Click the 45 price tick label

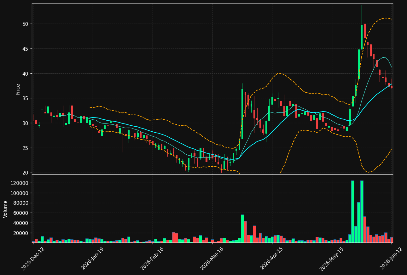25,49
